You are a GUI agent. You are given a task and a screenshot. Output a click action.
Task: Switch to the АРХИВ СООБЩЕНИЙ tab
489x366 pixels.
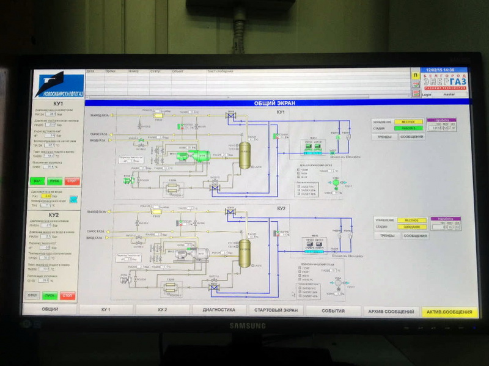point(391,312)
